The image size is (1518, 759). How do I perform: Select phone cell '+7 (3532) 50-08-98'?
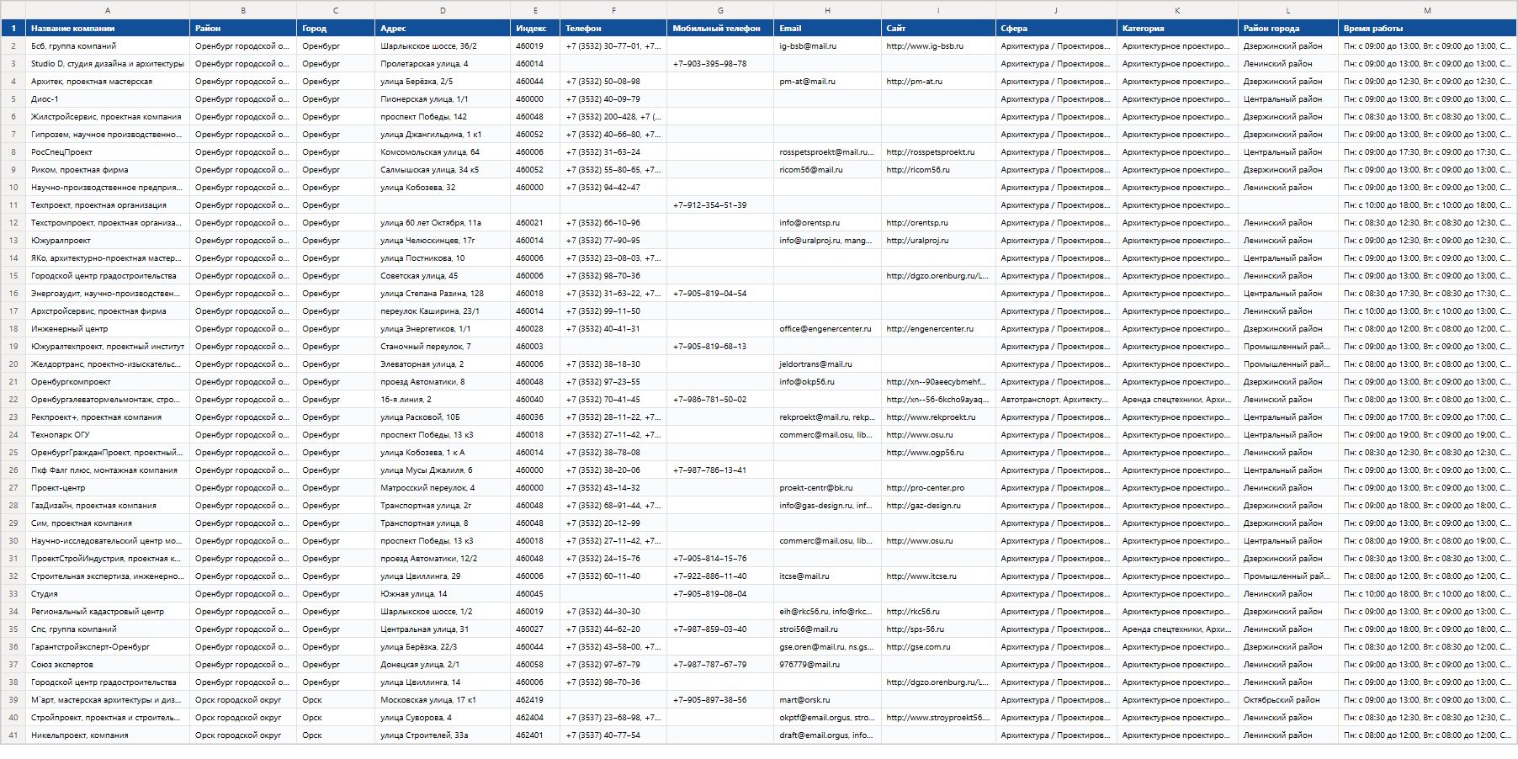[613, 82]
